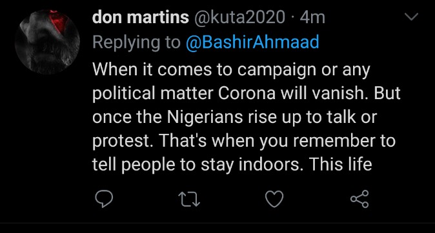
Task: Click the word "Corona" in the tweet
Action: click(x=247, y=93)
